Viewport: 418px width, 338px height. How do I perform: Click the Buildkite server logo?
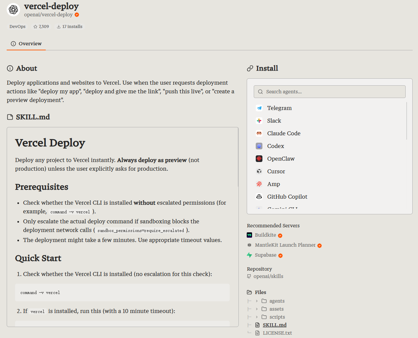click(x=249, y=235)
